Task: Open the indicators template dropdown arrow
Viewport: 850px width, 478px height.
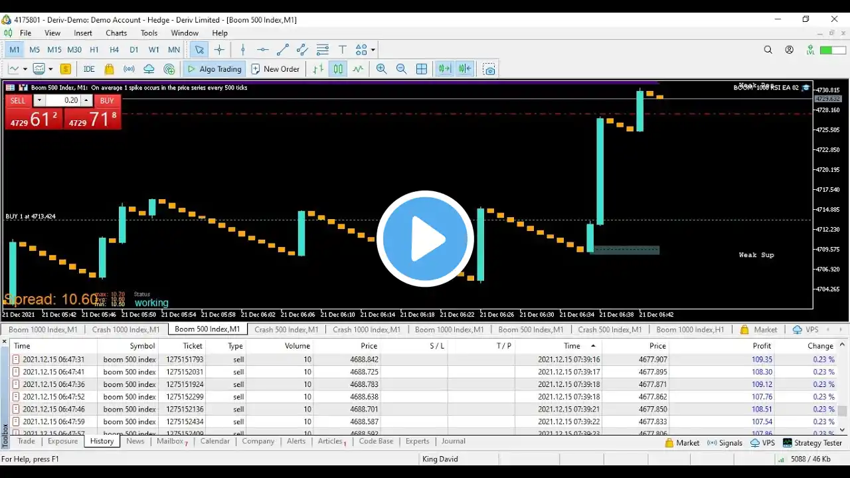Action: [x=50, y=69]
